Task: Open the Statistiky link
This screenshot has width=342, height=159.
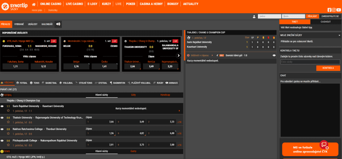Action: pyautogui.click(x=53, y=10)
